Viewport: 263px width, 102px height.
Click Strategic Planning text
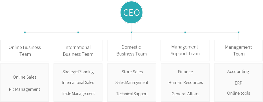click(x=78, y=72)
